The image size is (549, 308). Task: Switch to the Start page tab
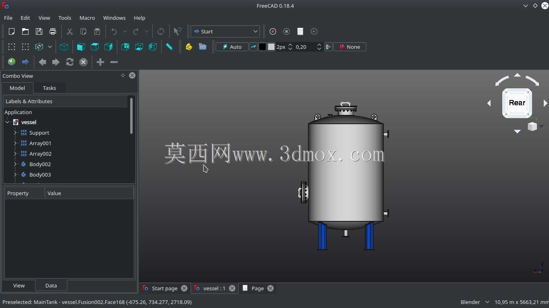[x=164, y=288]
